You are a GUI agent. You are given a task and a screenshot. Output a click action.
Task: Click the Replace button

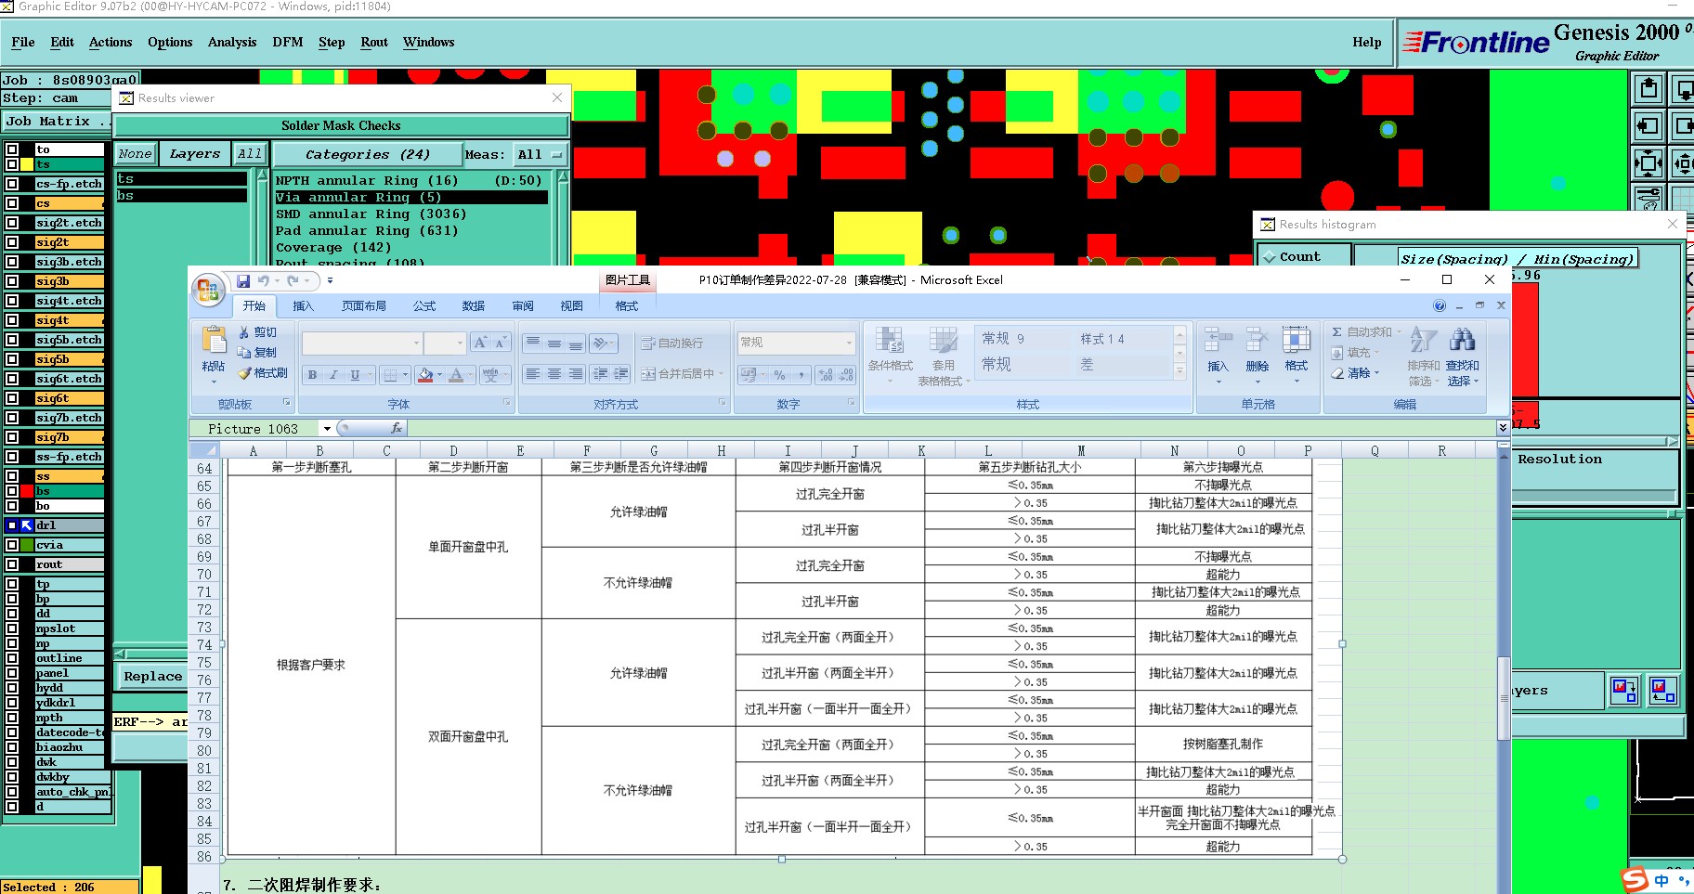(x=152, y=677)
